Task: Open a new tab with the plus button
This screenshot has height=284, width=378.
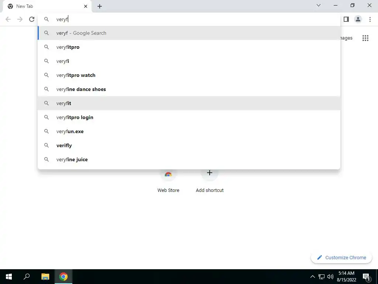Action: [100, 6]
